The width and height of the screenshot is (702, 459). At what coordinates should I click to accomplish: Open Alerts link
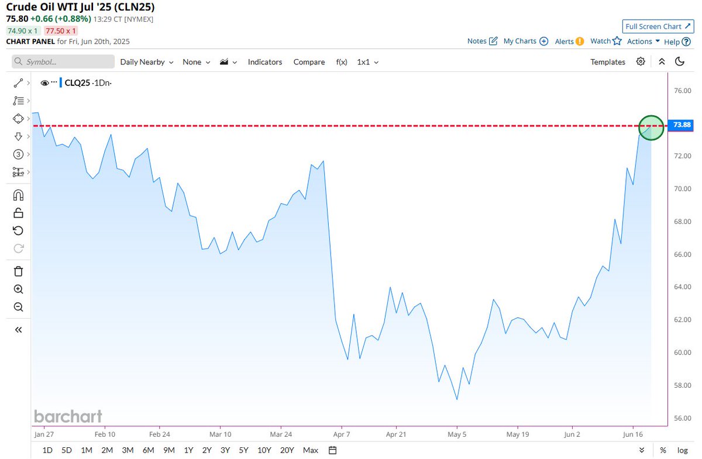pyautogui.click(x=569, y=41)
